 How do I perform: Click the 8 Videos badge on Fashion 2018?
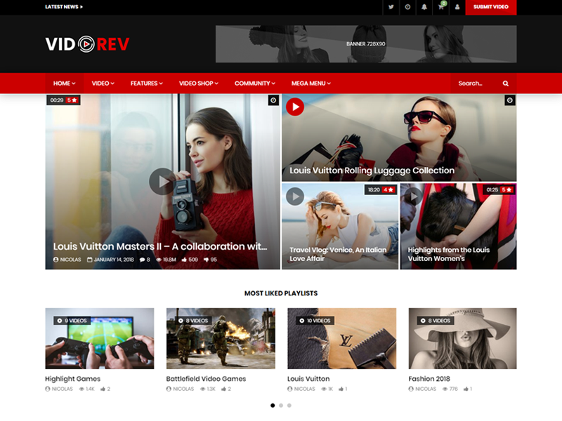436,321
